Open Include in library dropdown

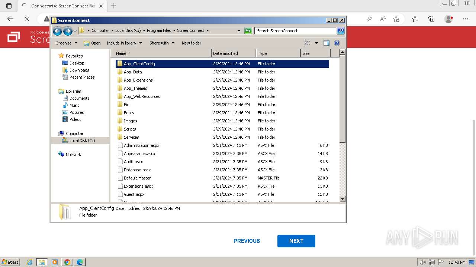[124, 43]
